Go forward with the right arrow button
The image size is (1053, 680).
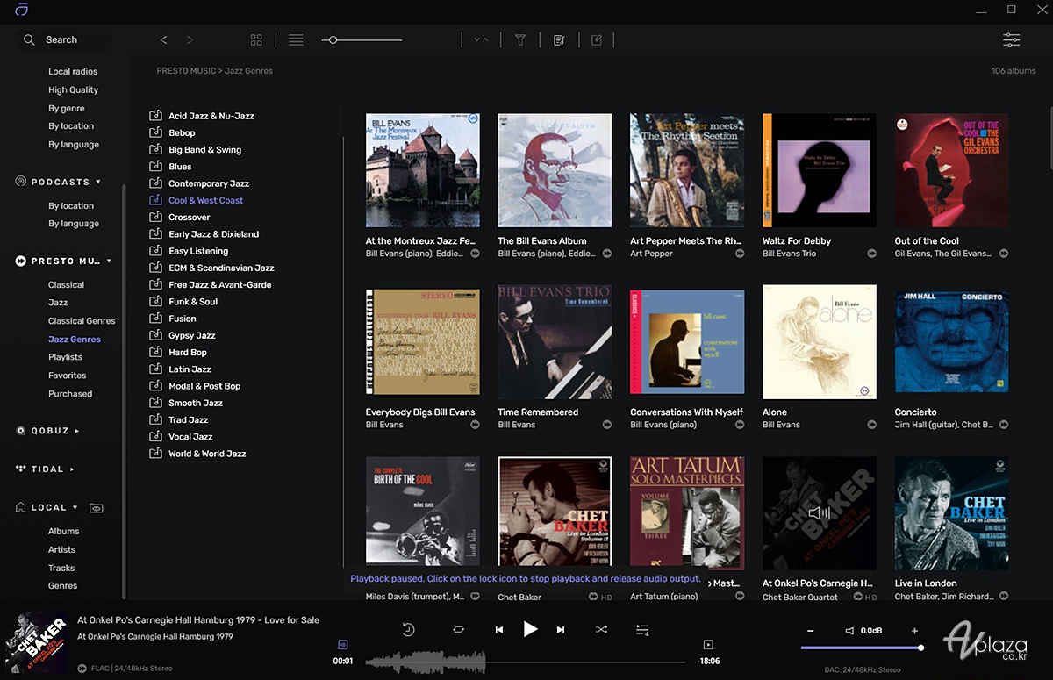(190, 39)
